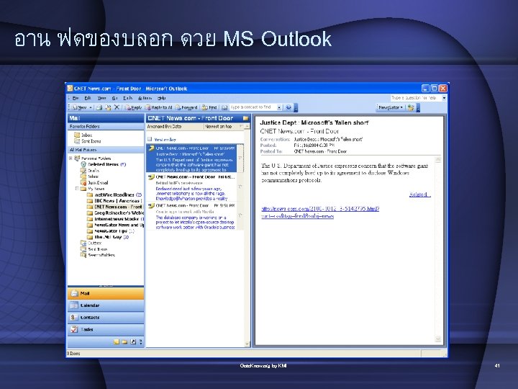Click the NewsGator toolbar icon beside the dropdown
Screen dimensions: 518x389
[x=411, y=107]
